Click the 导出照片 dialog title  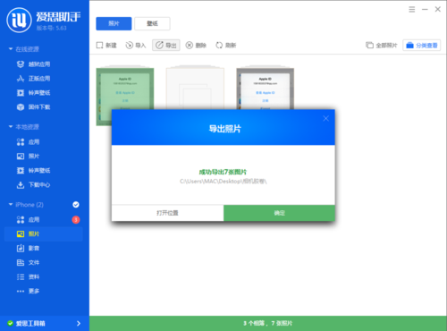coord(224,129)
